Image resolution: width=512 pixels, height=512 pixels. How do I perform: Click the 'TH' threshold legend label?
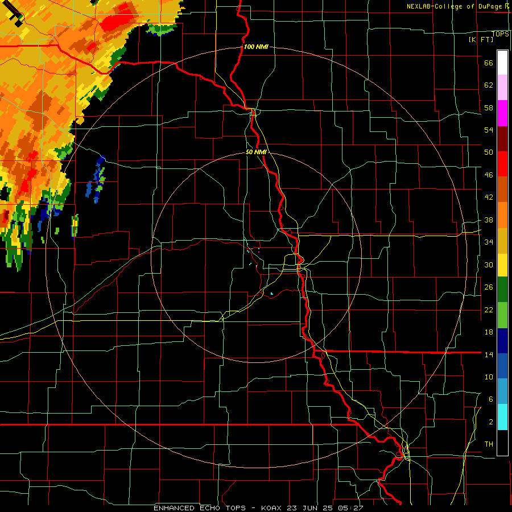[x=489, y=444]
